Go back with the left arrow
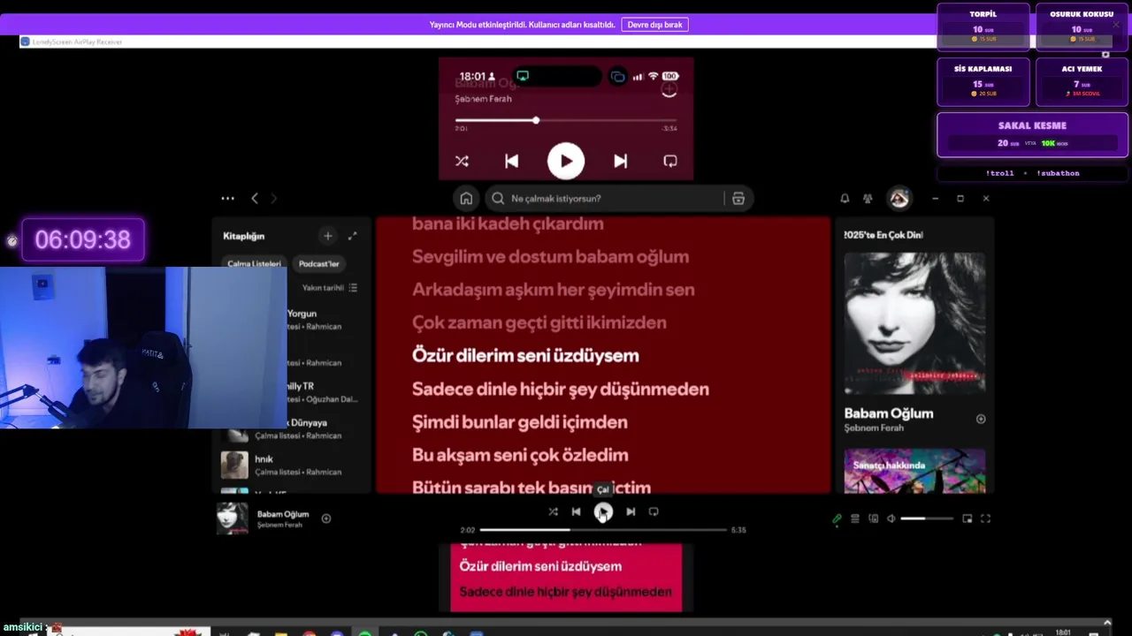Image resolution: width=1132 pixels, height=636 pixels. pyautogui.click(x=255, y=199)
